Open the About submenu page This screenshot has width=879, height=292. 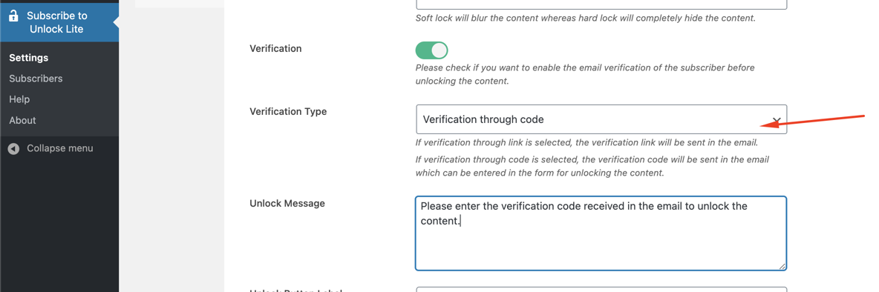[x=22, y=120]
